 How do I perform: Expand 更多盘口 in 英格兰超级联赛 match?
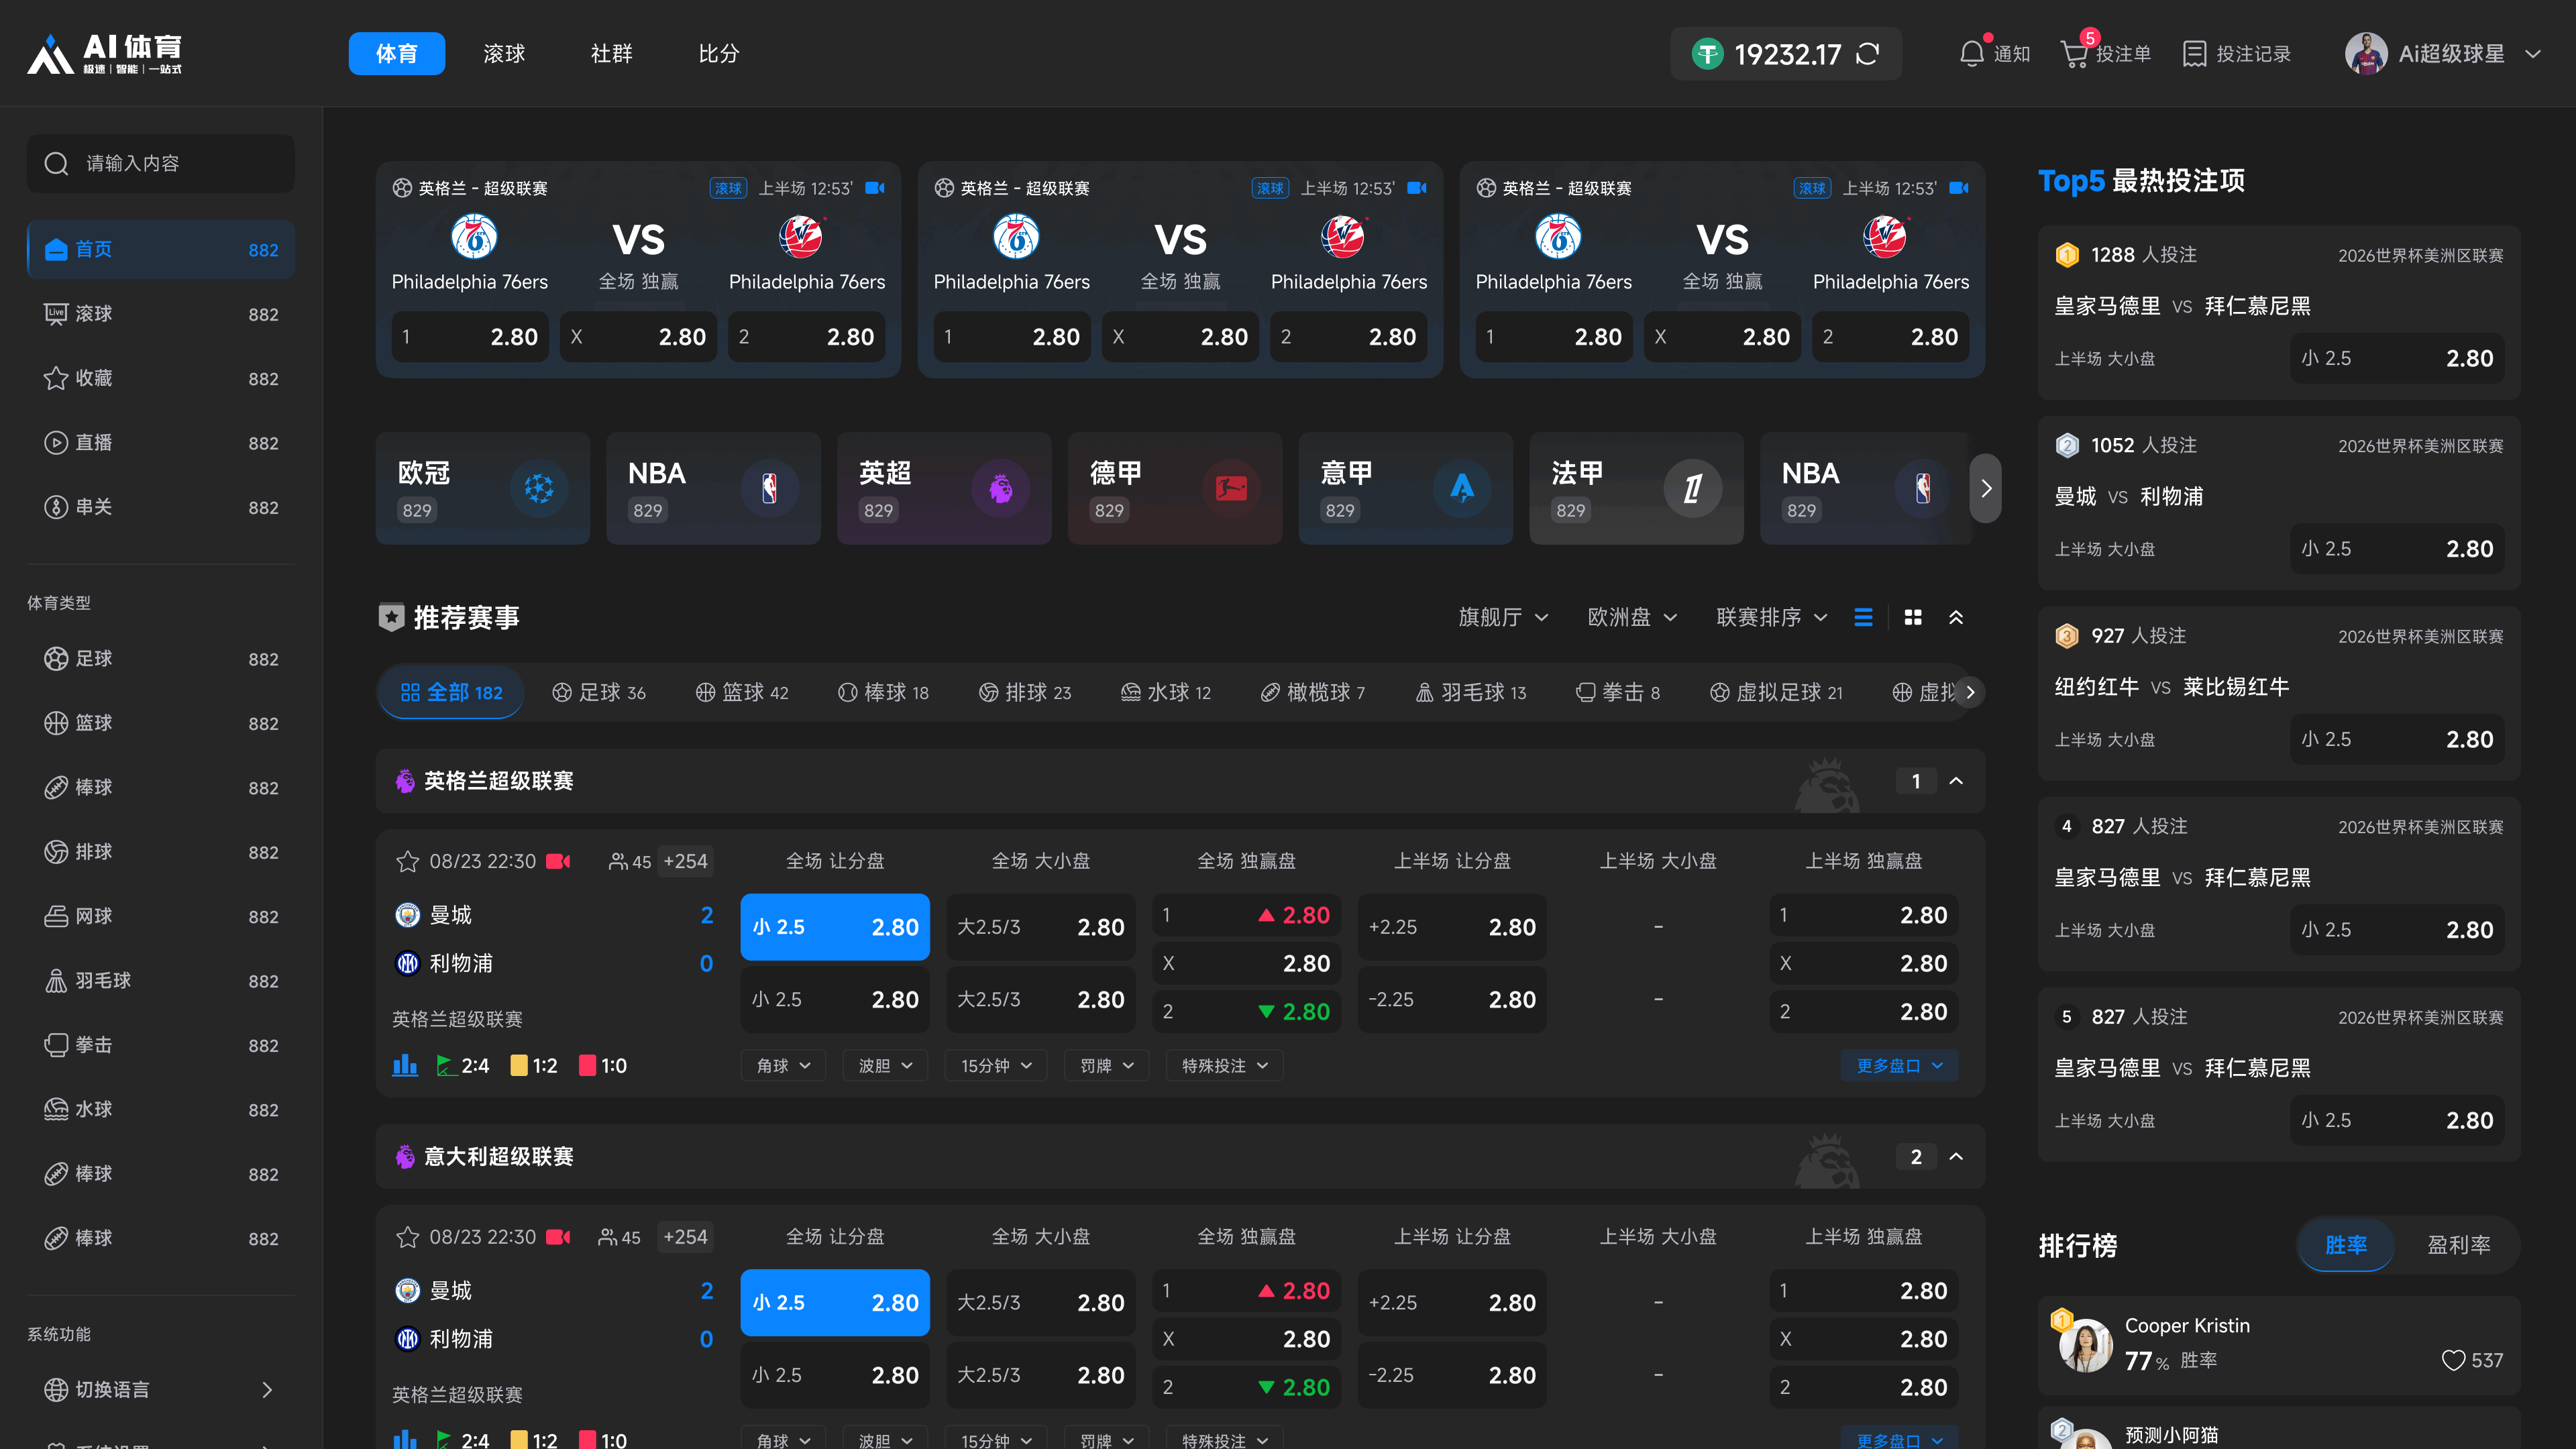pos(1899,1066)
